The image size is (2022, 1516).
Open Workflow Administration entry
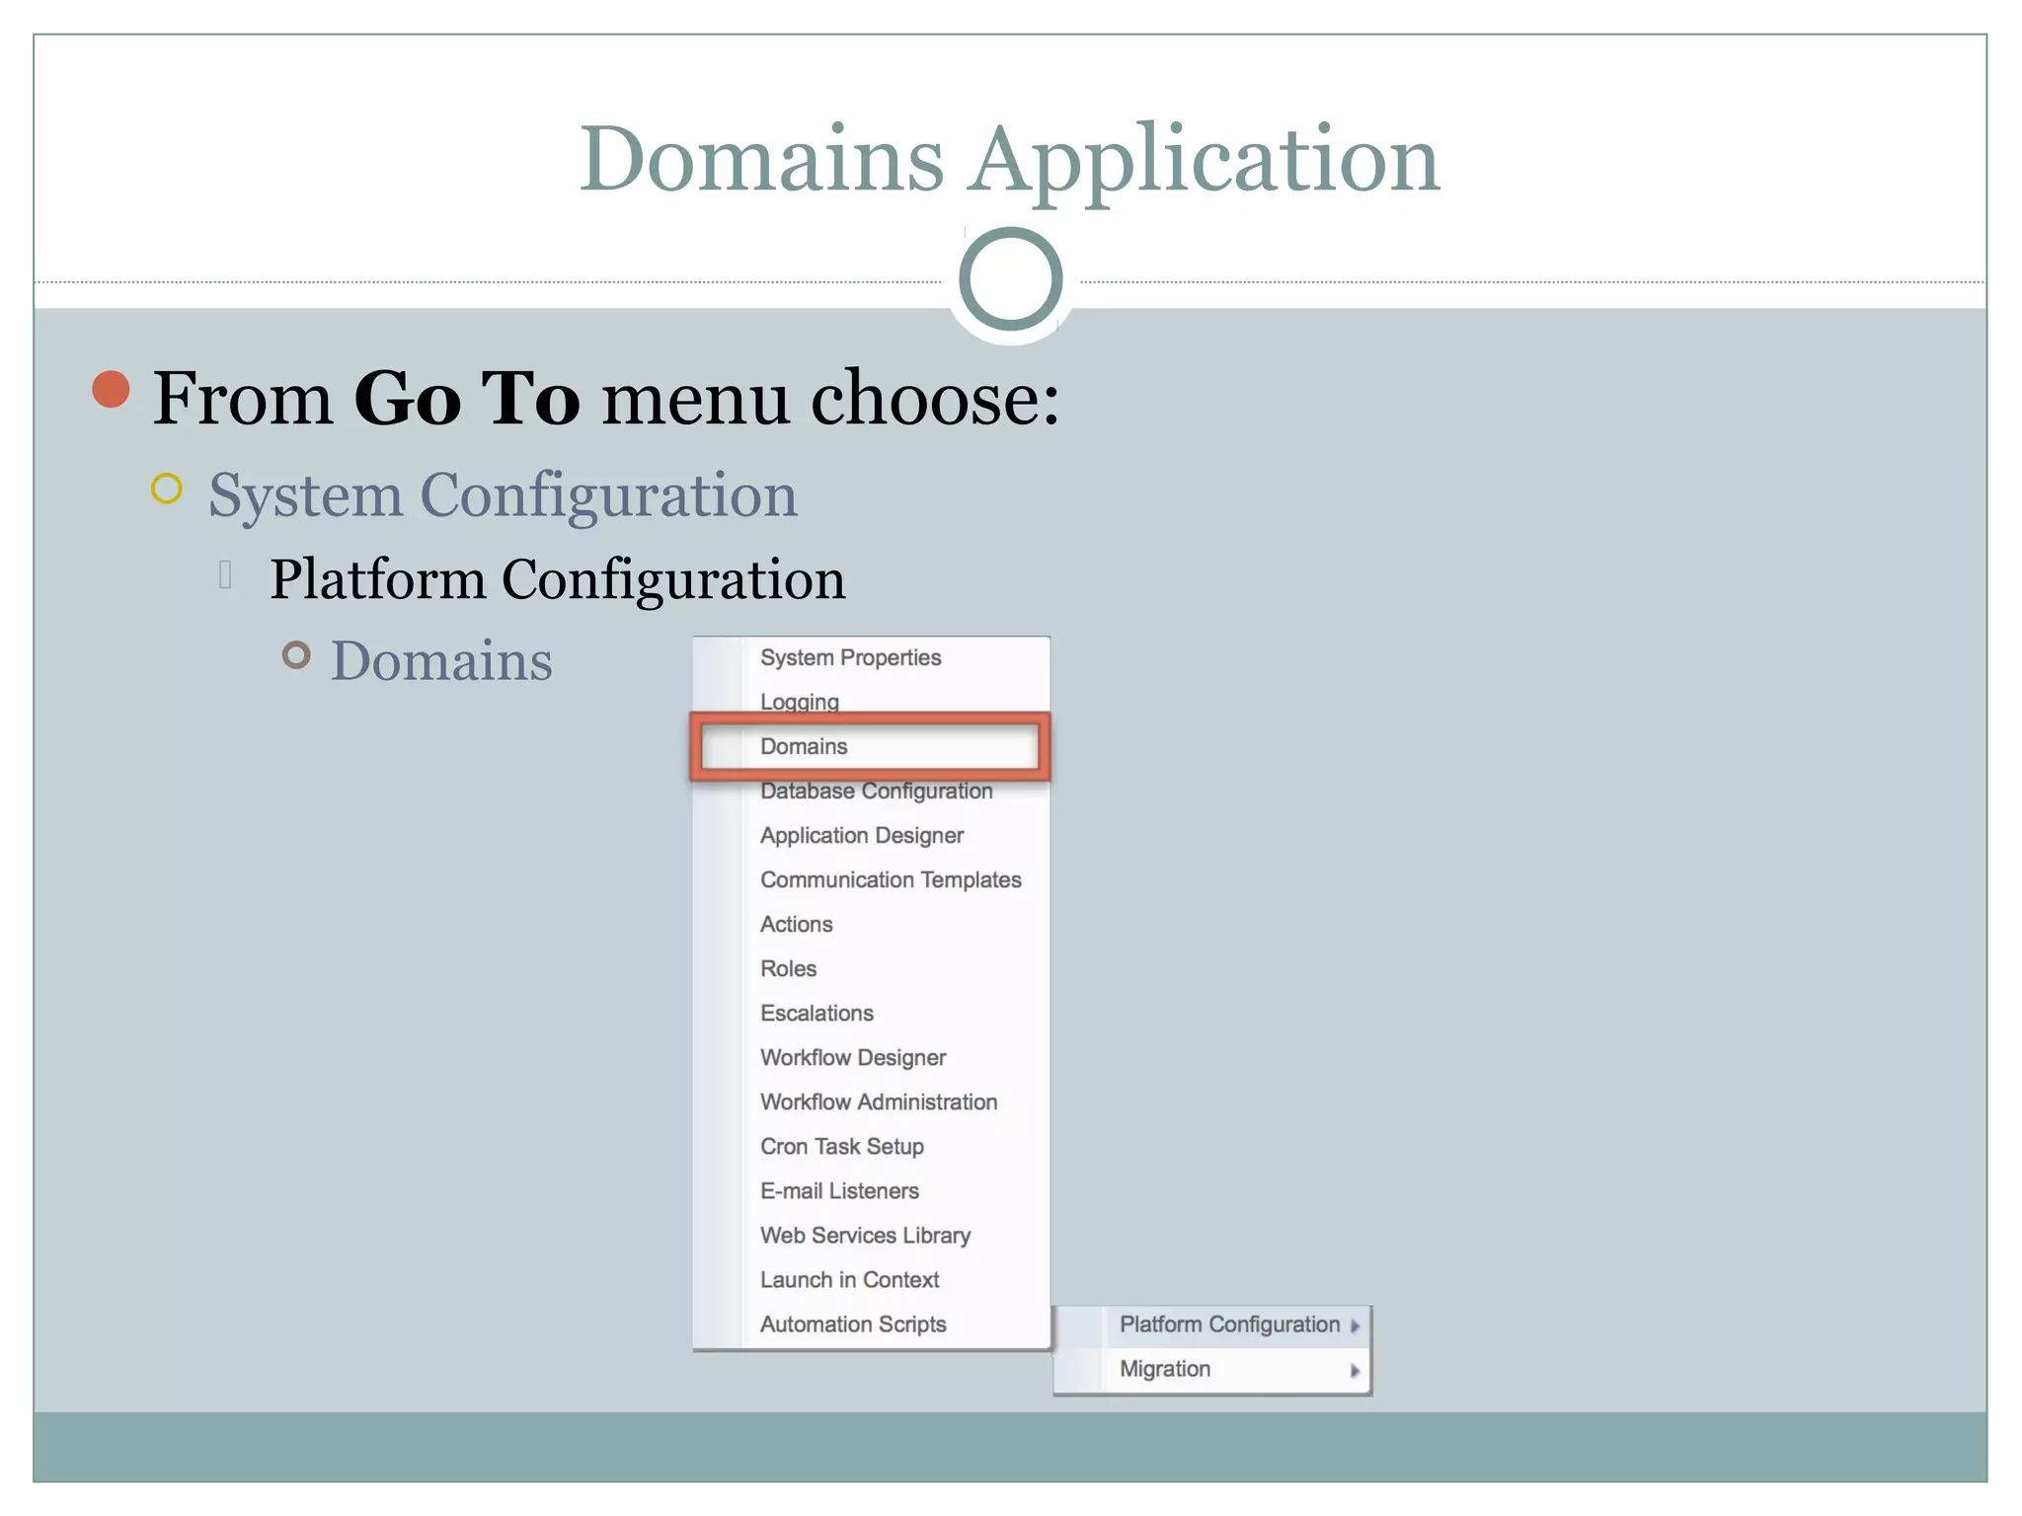(x=879, y=1102)
